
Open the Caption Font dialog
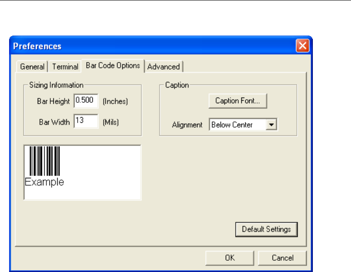[x=238, y=101]
